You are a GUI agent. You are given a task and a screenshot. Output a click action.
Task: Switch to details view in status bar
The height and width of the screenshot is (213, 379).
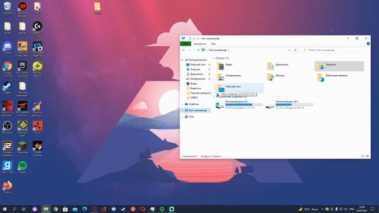pyautogui.click(x=363, y=156)
